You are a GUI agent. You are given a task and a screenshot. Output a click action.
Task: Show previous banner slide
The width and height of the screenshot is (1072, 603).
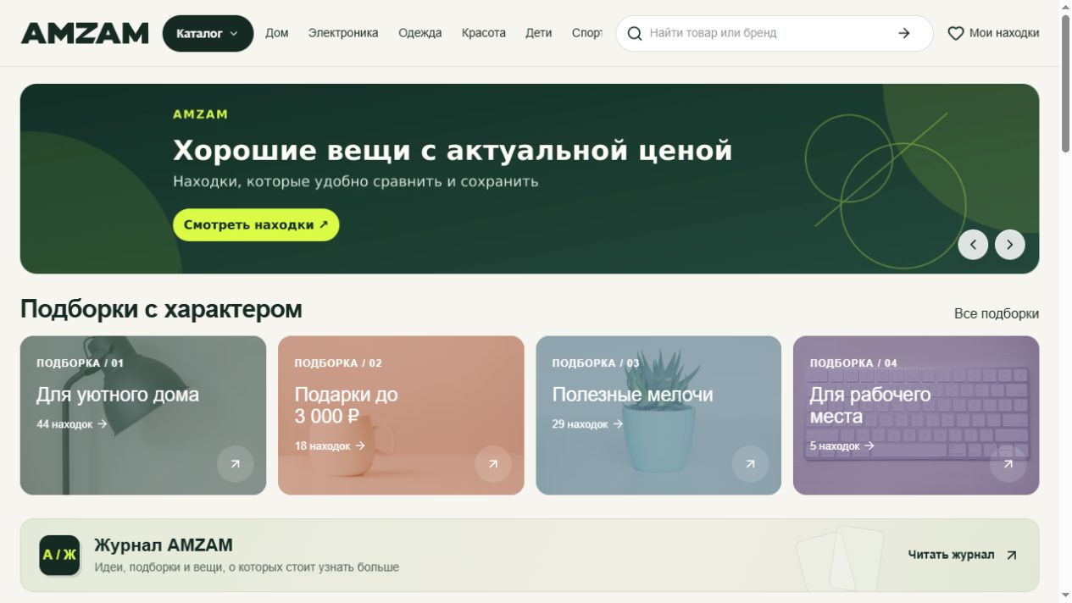point(973,245)
